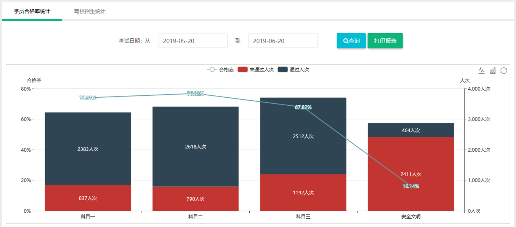Click the 76.82% pass-rate data point
The image size is (516, 227).
[x=196, y=94]
